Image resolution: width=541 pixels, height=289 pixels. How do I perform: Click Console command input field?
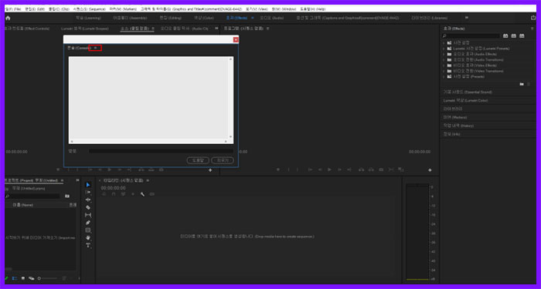point(161,151)
